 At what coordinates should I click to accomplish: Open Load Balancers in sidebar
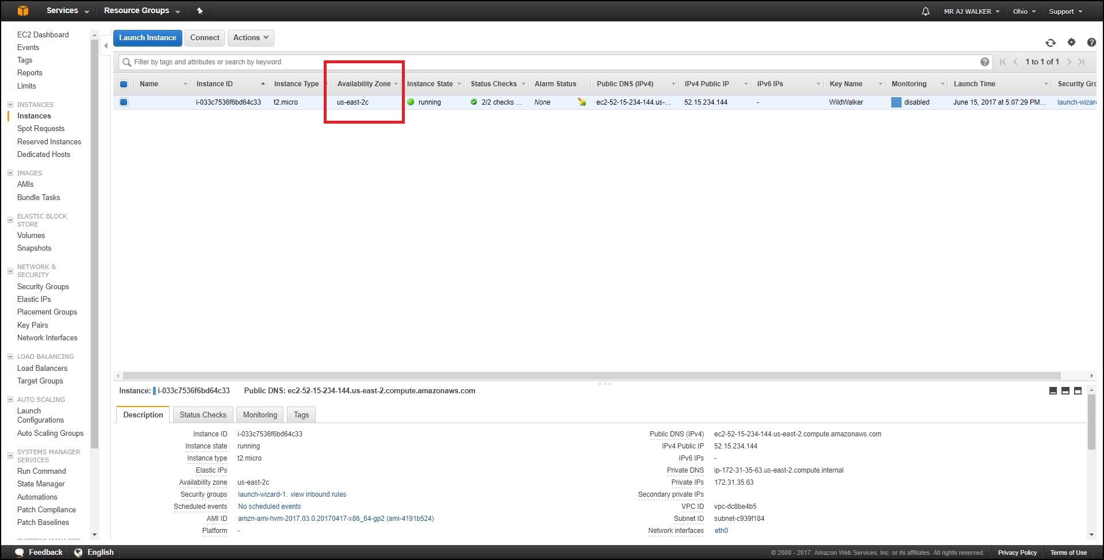[x=42, y=369]
